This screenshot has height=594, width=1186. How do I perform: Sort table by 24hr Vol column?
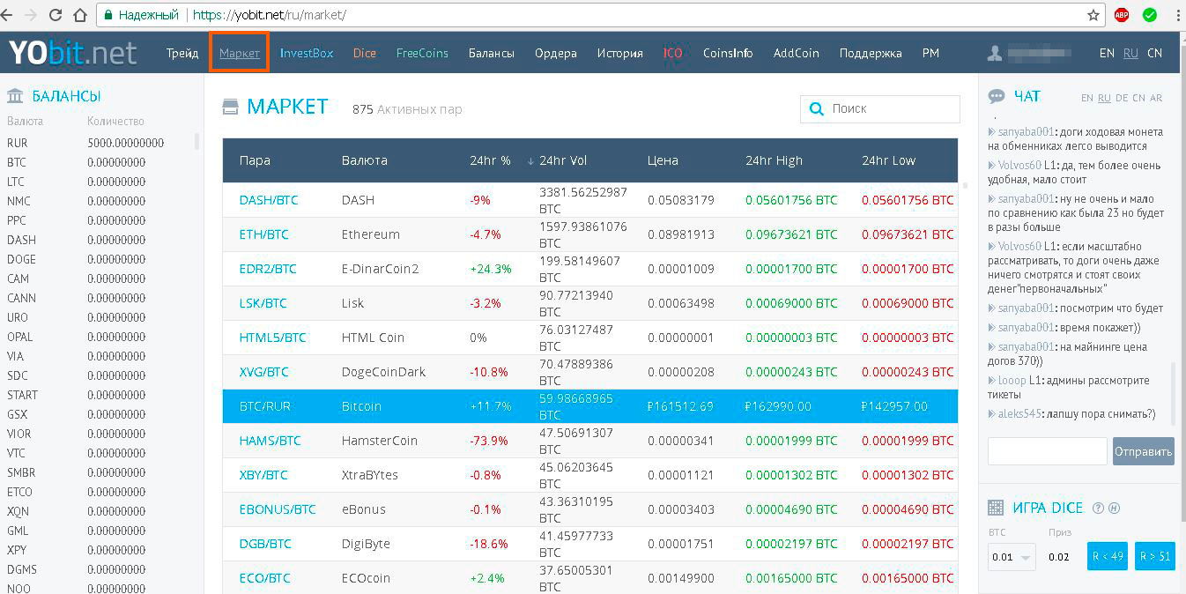(563, 160)
